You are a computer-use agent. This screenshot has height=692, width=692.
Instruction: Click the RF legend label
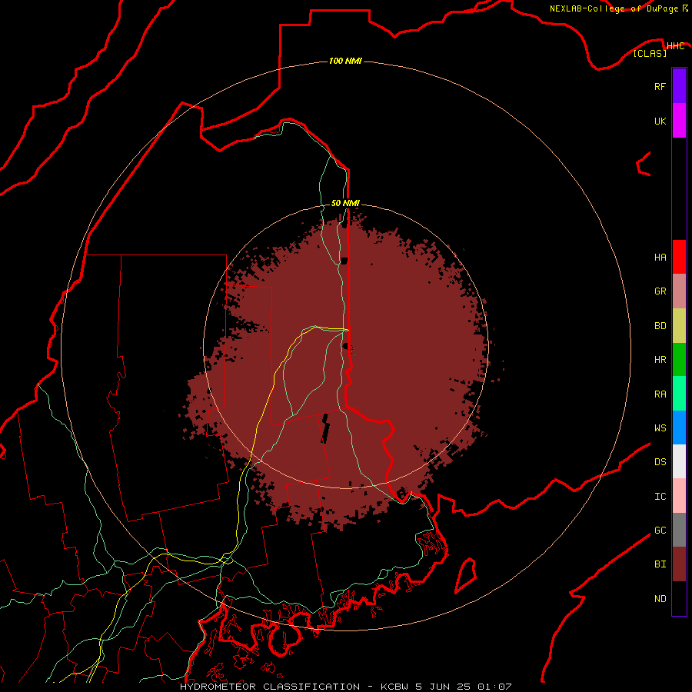660,86
